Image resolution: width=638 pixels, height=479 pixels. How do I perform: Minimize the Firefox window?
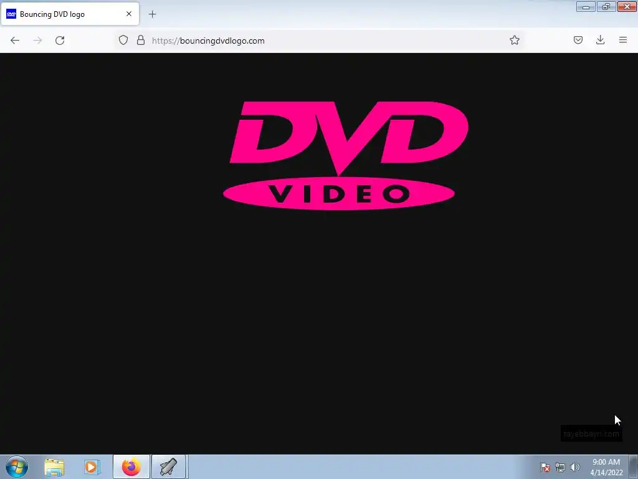586,6
